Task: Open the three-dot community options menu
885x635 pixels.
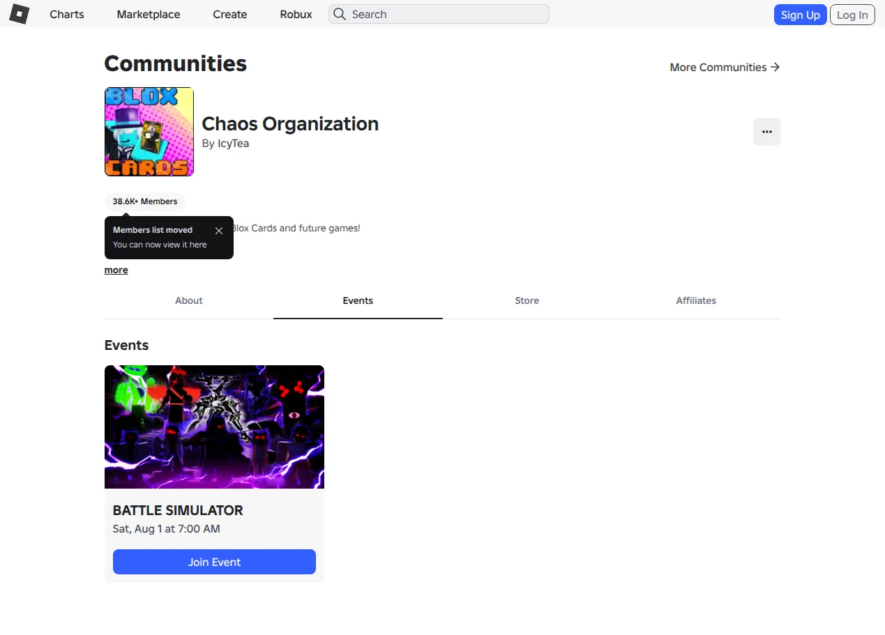Action: point(766,132)
